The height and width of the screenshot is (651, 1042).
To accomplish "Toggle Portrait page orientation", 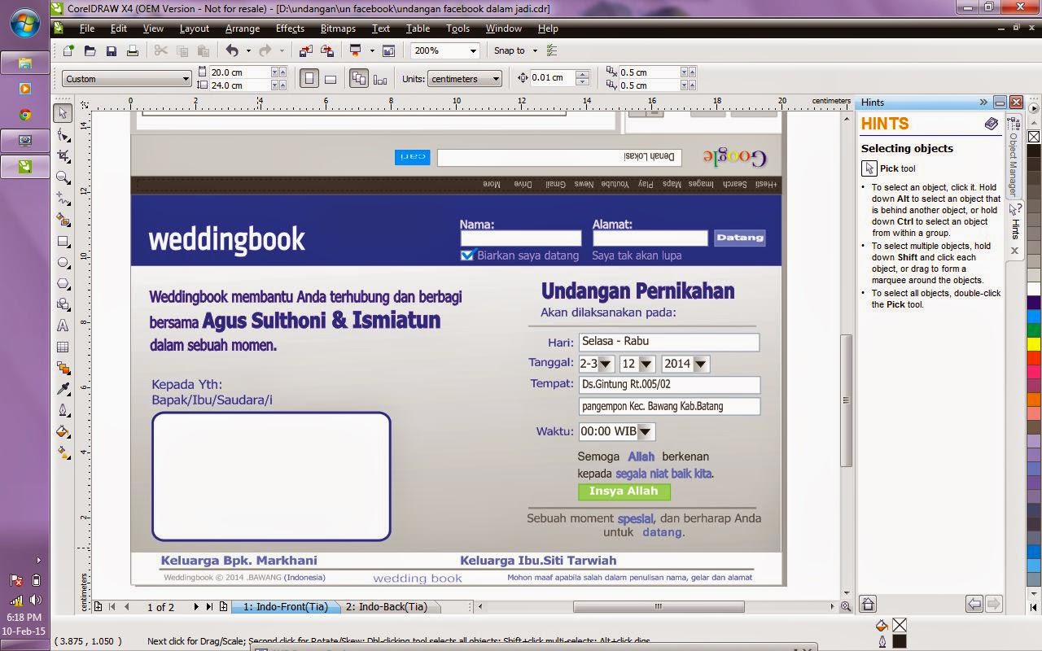I will click(309, 79).
